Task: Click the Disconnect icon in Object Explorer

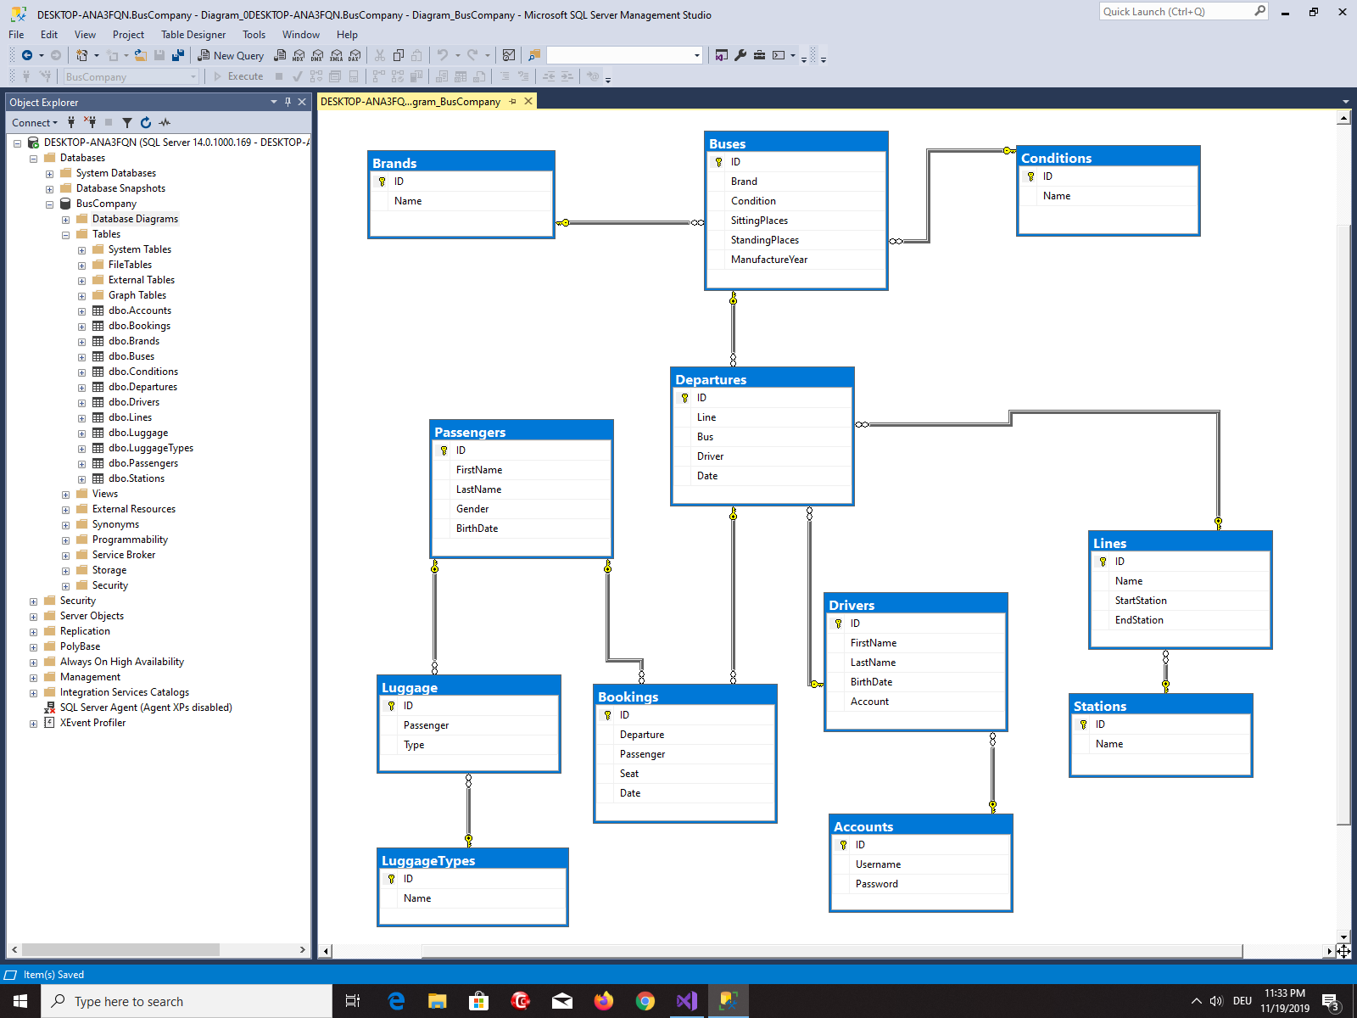Action: [90, 122]
